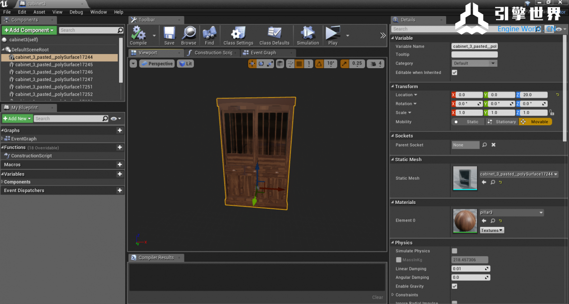The height and width of the screenshot is (304, 569).
Task: Click the Browse toolbar icon
Action: click(189, 36)
